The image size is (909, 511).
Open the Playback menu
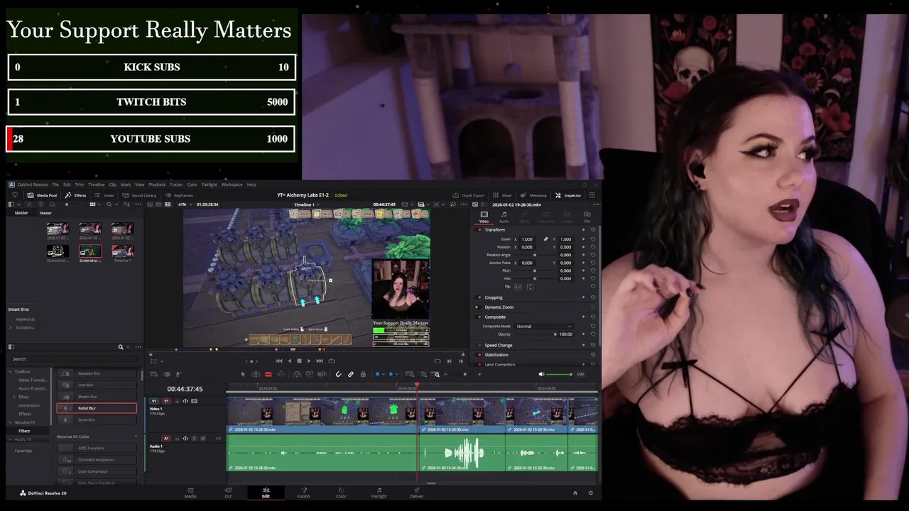[x=157, y=185]
